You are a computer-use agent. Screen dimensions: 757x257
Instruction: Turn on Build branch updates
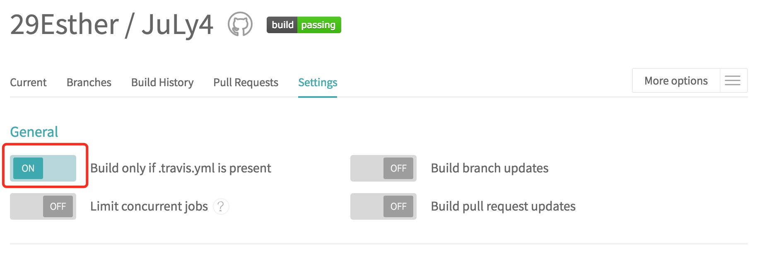tap(383, 168)
